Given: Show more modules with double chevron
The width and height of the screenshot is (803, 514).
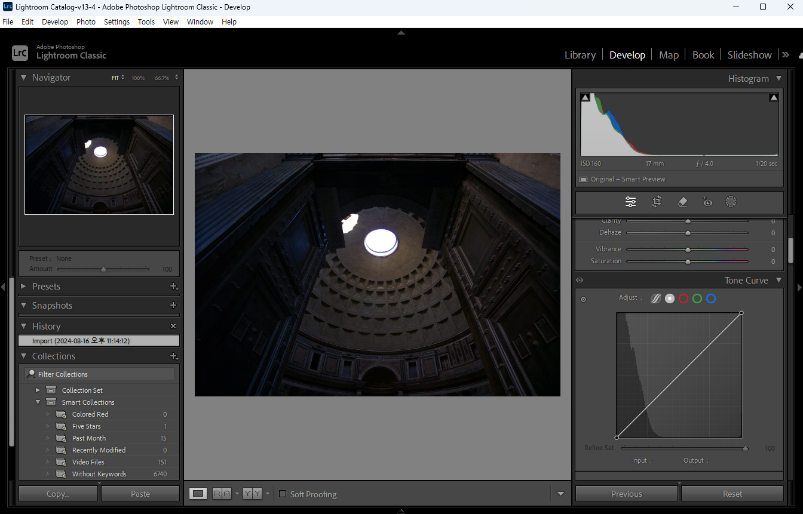Looking at the screenshot, I should pyautogui.click(x=786, y=54).
